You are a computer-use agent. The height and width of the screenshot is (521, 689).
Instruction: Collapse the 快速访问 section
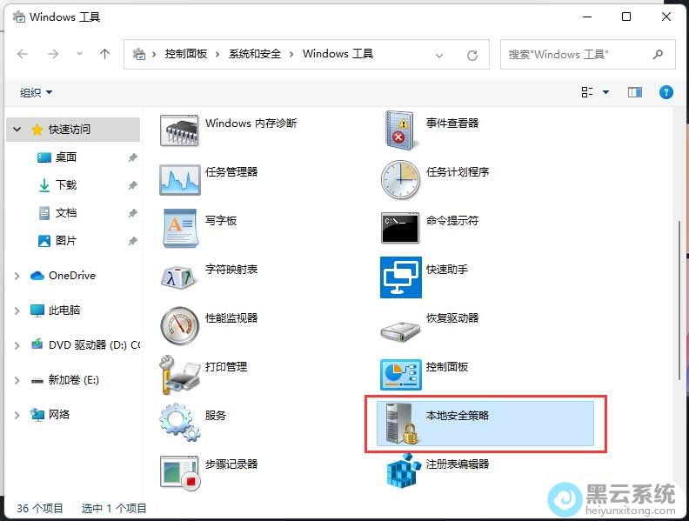(17, 130)
